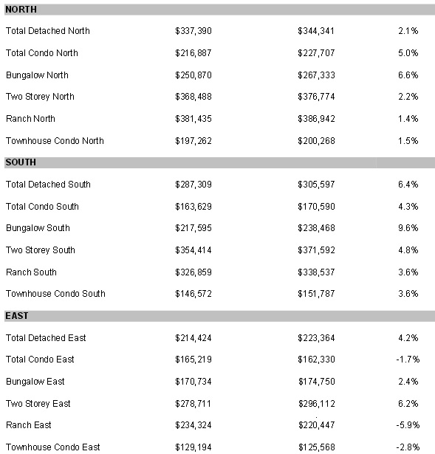Click the Ranch East -5.9% percentage
435x454 pixels.
pyautogui.click(x=408, y=425)
